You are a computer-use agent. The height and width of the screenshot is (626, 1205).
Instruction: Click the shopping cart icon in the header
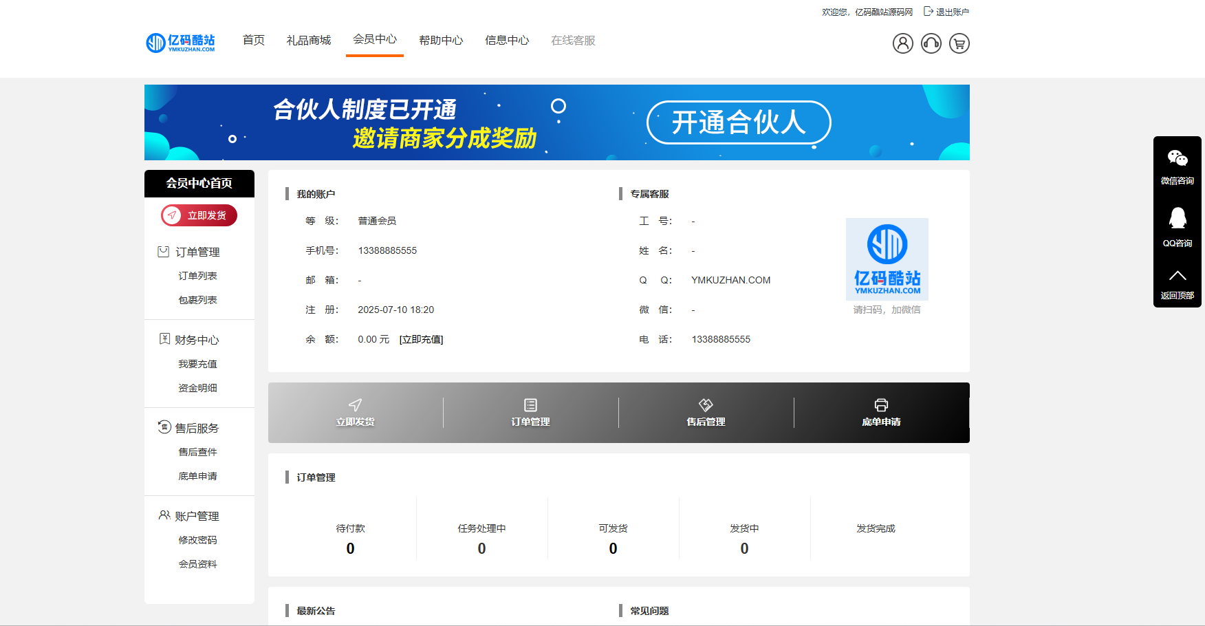pyautogui.click(x=959, y=43)
